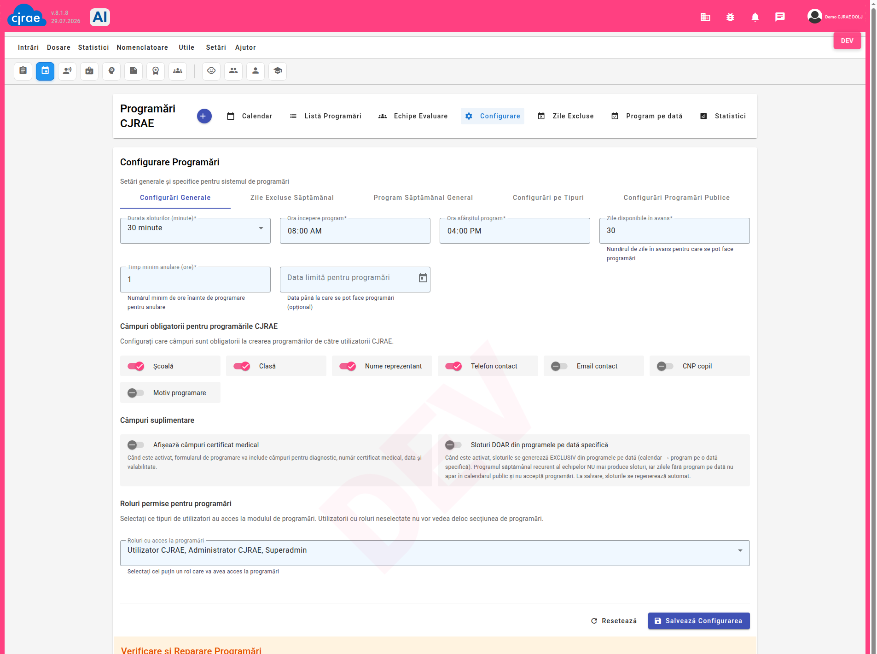Switch to Configurări pe Tipuri tab
The width and height of the screenshot is (877, 654).
pyautogui.click(x=548, y=198)
